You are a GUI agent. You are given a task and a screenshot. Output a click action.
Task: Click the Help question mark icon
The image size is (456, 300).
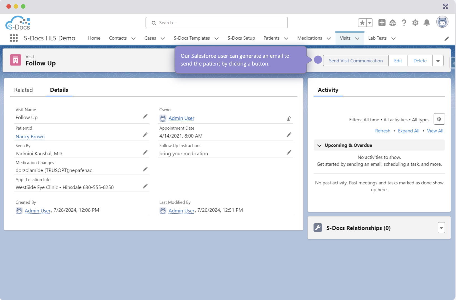[404, 23]
